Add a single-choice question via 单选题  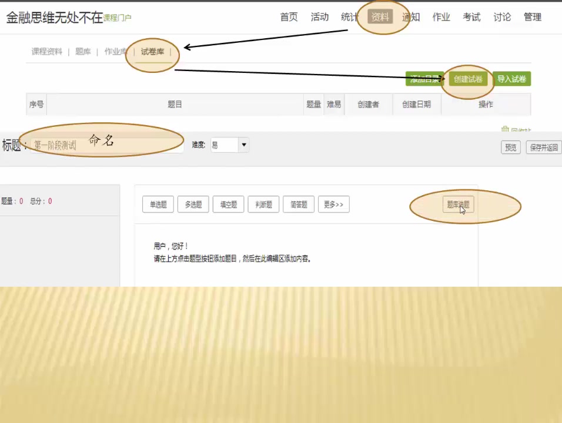[x=157, y=204]
